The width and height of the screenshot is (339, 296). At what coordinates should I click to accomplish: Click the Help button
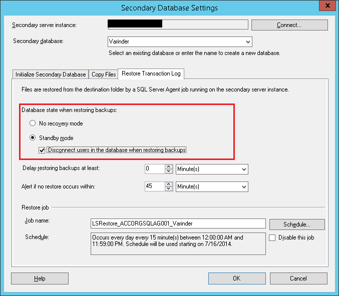coord(40,278)
